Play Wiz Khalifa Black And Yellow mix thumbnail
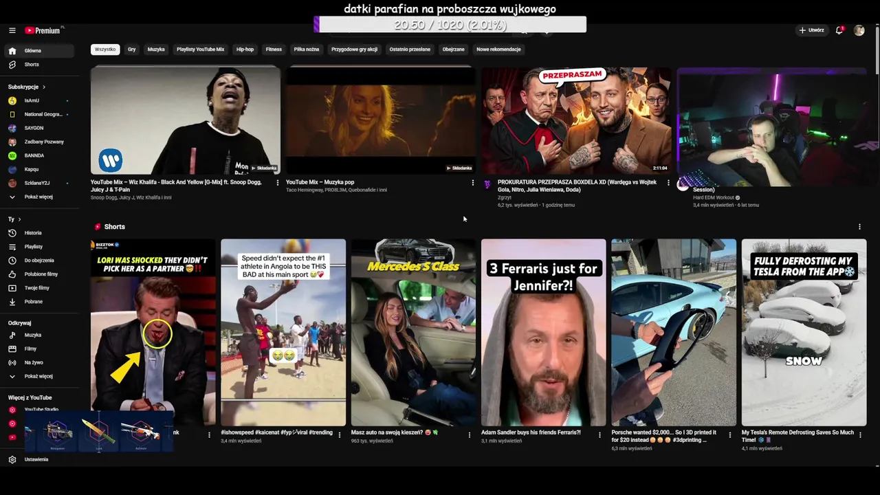 186,120
